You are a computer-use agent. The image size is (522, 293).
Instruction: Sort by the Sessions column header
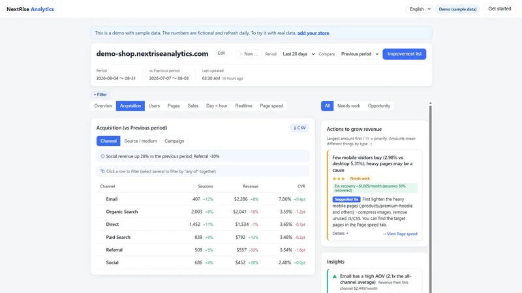coord(205,186)
